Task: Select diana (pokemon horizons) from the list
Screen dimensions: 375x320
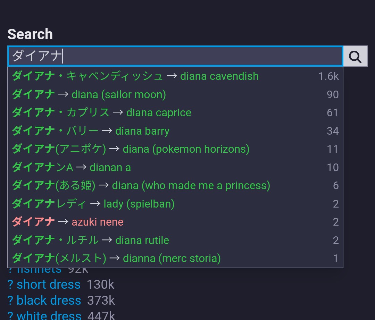Action: point(175,149)
